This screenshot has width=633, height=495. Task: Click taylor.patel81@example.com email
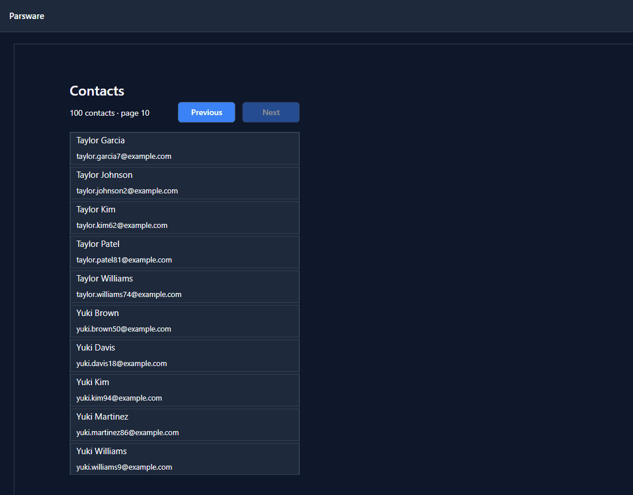point(124,260)
